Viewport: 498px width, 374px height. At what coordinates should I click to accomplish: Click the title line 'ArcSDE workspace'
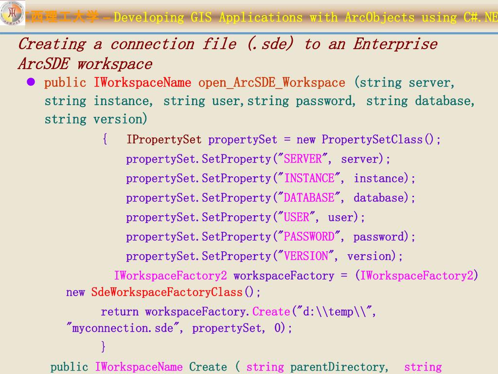85,64
